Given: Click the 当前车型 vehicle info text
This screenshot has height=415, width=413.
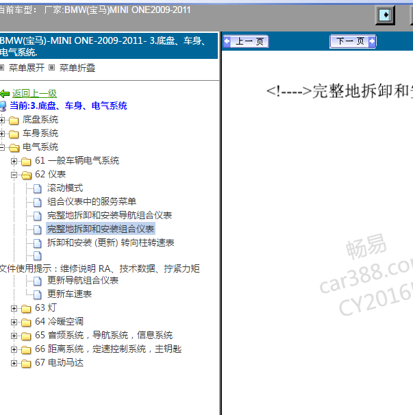Looking at the screenshot, I should click(x=95, y=10).
